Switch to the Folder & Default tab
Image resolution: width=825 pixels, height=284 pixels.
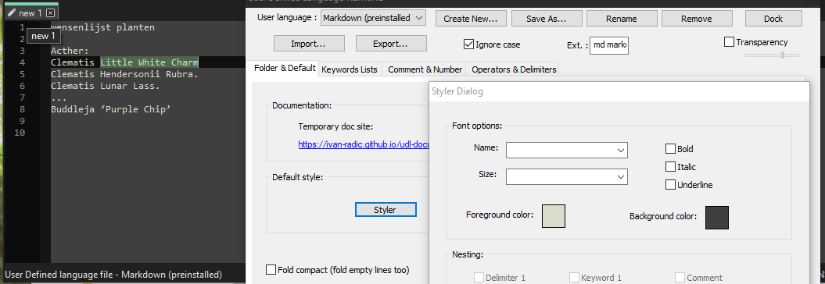point(285,68)
